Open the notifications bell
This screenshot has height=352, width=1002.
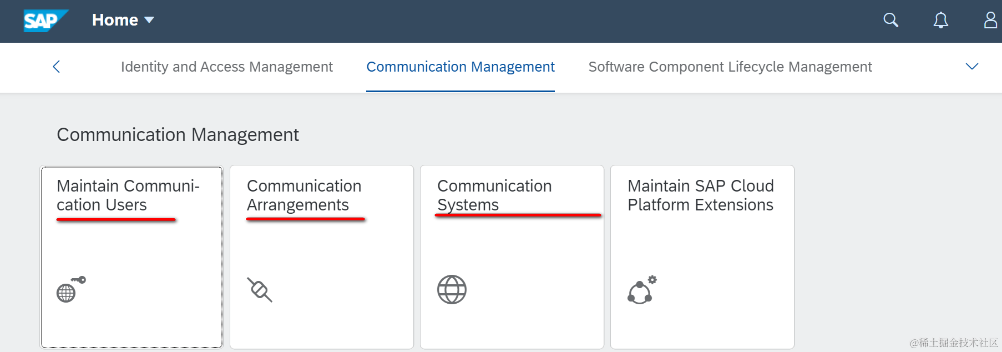tap(940, 20)
